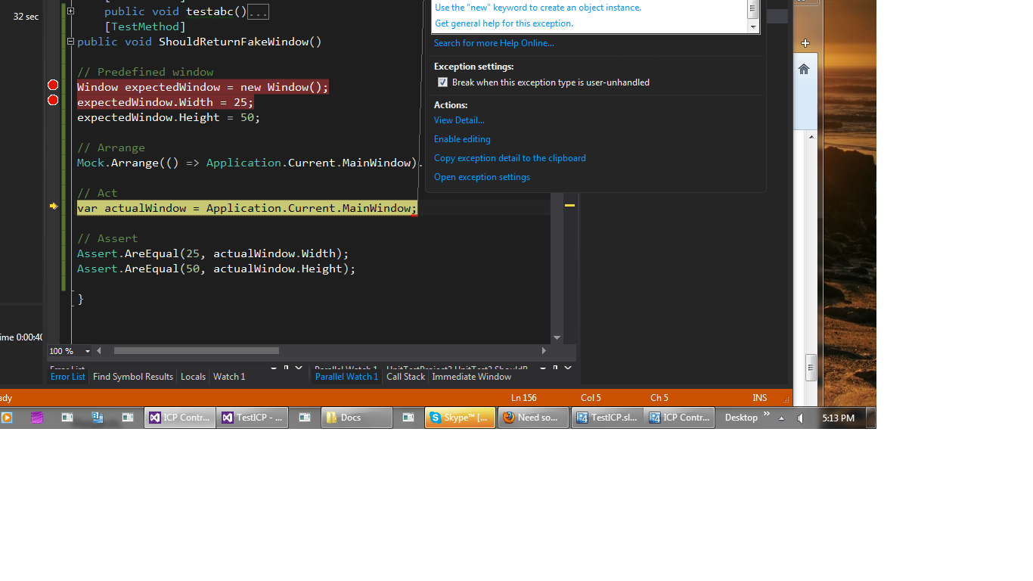
Task: Click the 'View Detail...' link
Action: click(459, 120)
